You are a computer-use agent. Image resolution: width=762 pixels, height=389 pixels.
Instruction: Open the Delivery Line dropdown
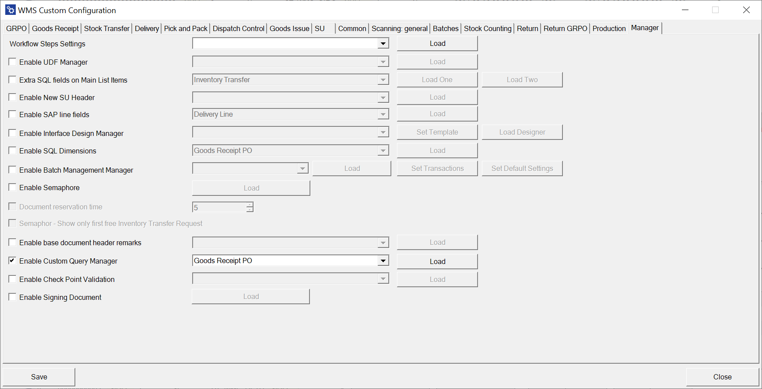tap(383, 114)
